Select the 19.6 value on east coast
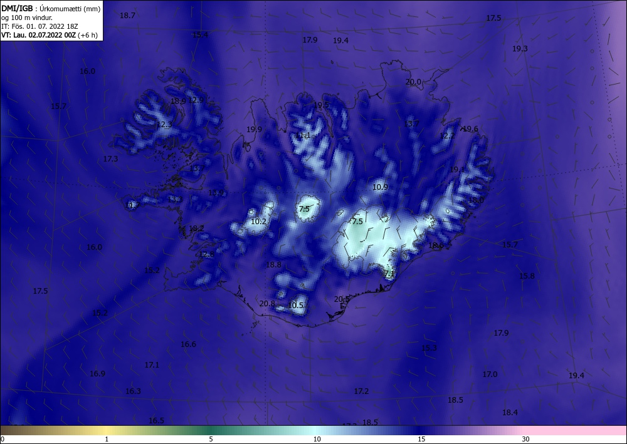The width and height of the screenshot is (627, 444). pyautogui.click(x=470, y=128)
